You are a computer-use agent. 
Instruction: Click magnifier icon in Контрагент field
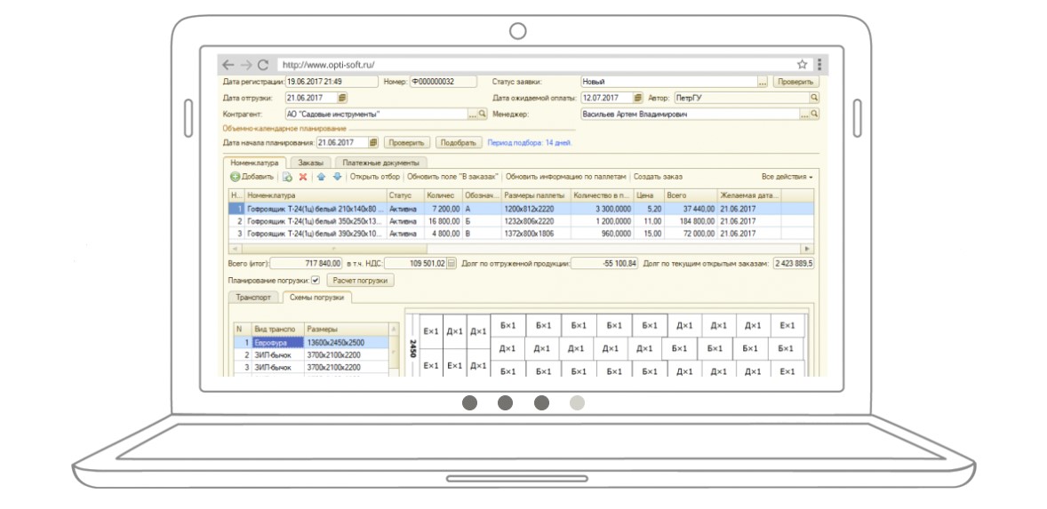pos(483,115)
